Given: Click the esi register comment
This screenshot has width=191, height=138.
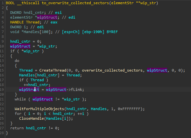Looking at the screenshot, I should 58,13.
